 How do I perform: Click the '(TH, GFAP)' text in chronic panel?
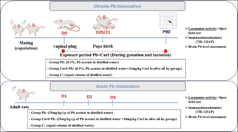(x=205, y=42)
